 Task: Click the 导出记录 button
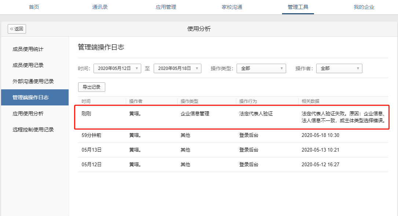point(92,87)
